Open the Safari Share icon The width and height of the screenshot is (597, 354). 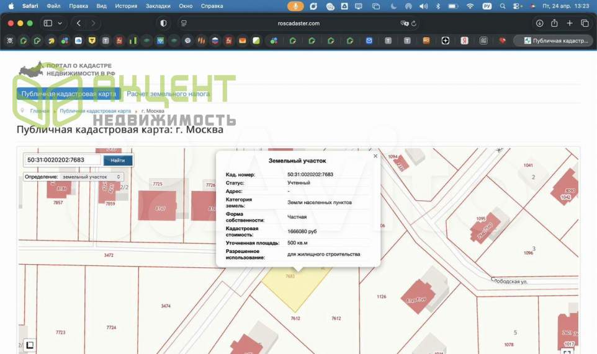[554, 23]
